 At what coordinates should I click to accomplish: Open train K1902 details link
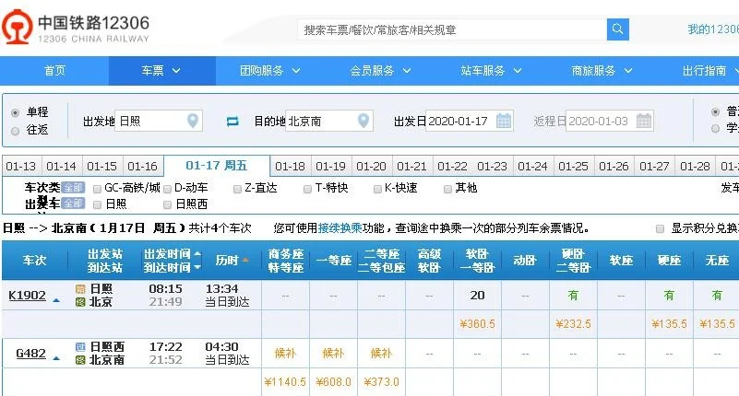click(28, 296)
